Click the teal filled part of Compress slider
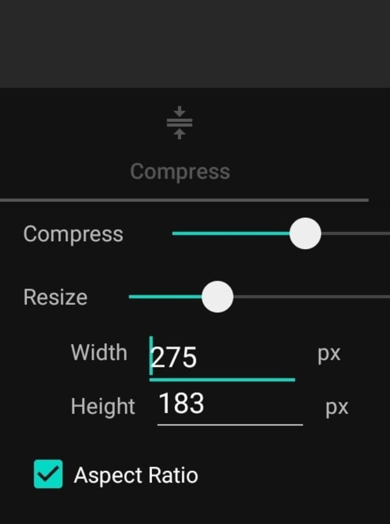Image resolution: width=390 pixels, height=524 pixels. pyautogui.click(x=231, y=233)
